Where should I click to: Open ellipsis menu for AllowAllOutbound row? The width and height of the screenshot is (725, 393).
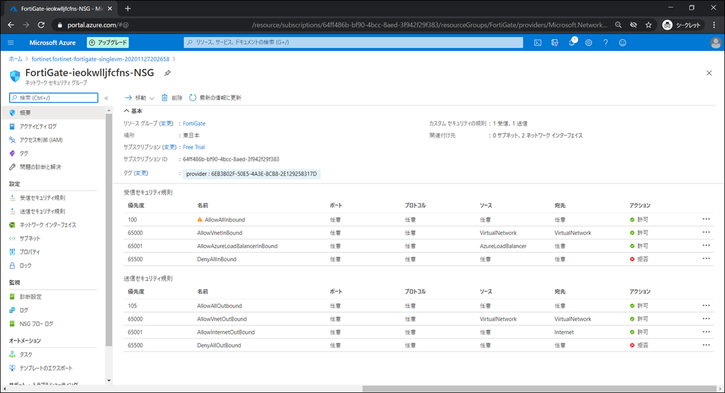click(706, 305)
